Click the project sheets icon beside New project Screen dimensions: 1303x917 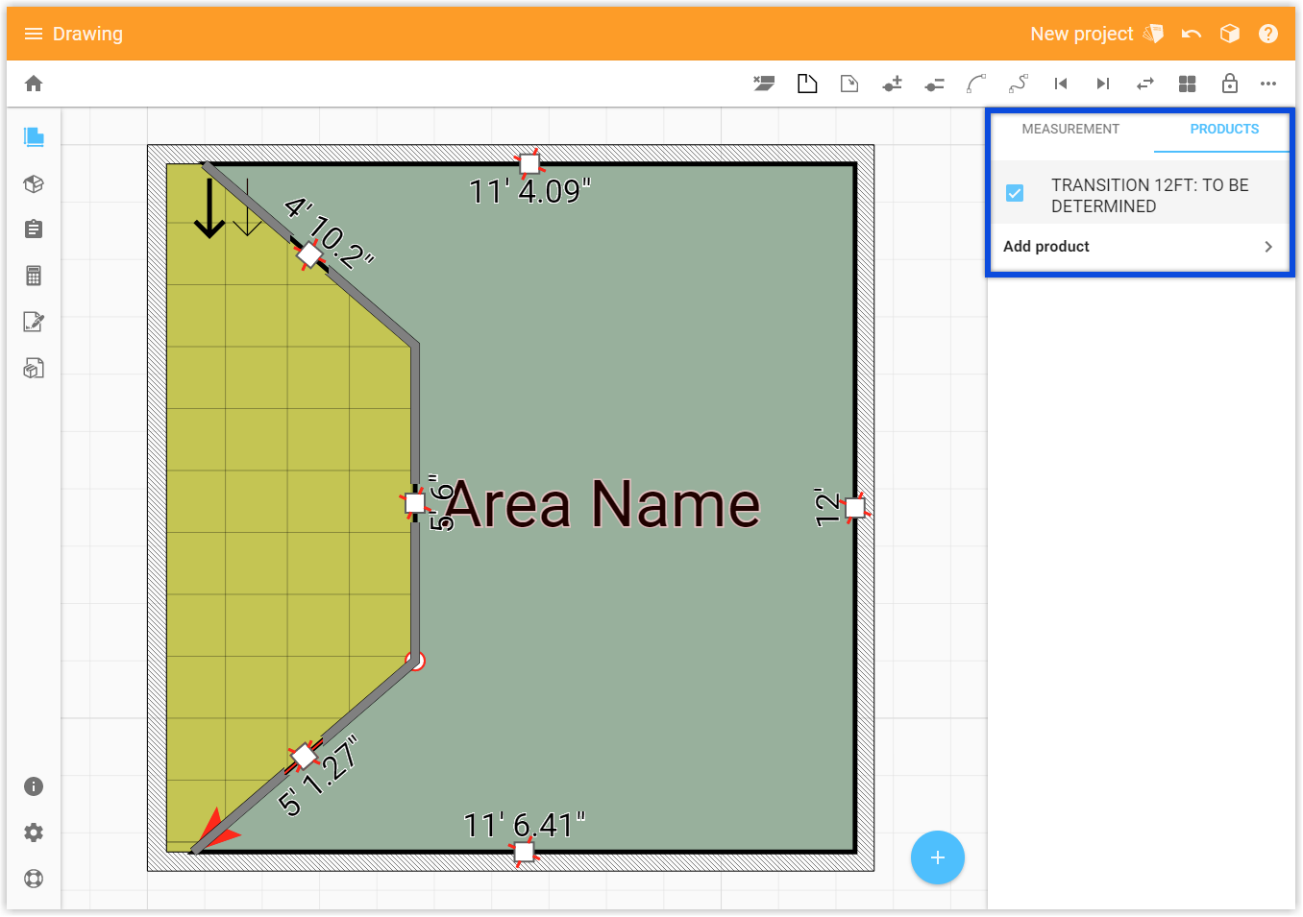coord(1154,34)
